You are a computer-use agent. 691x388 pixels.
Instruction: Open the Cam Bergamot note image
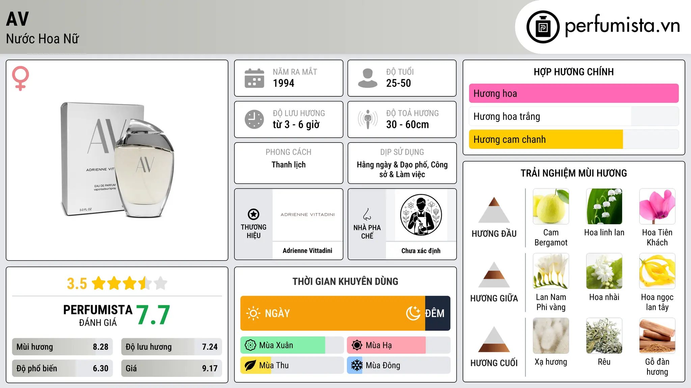tap(551, 206)
